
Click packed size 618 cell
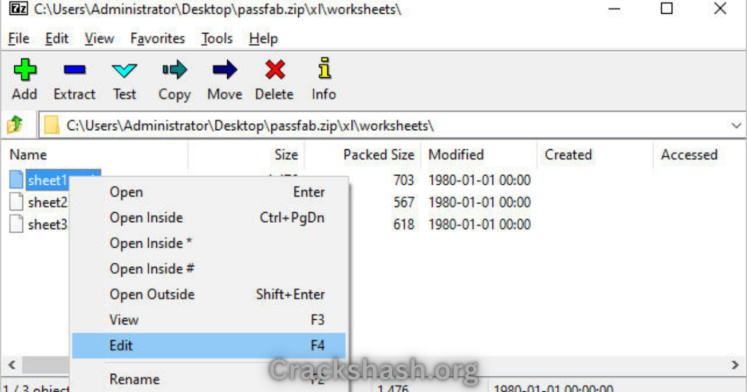[x=403, y=224]
